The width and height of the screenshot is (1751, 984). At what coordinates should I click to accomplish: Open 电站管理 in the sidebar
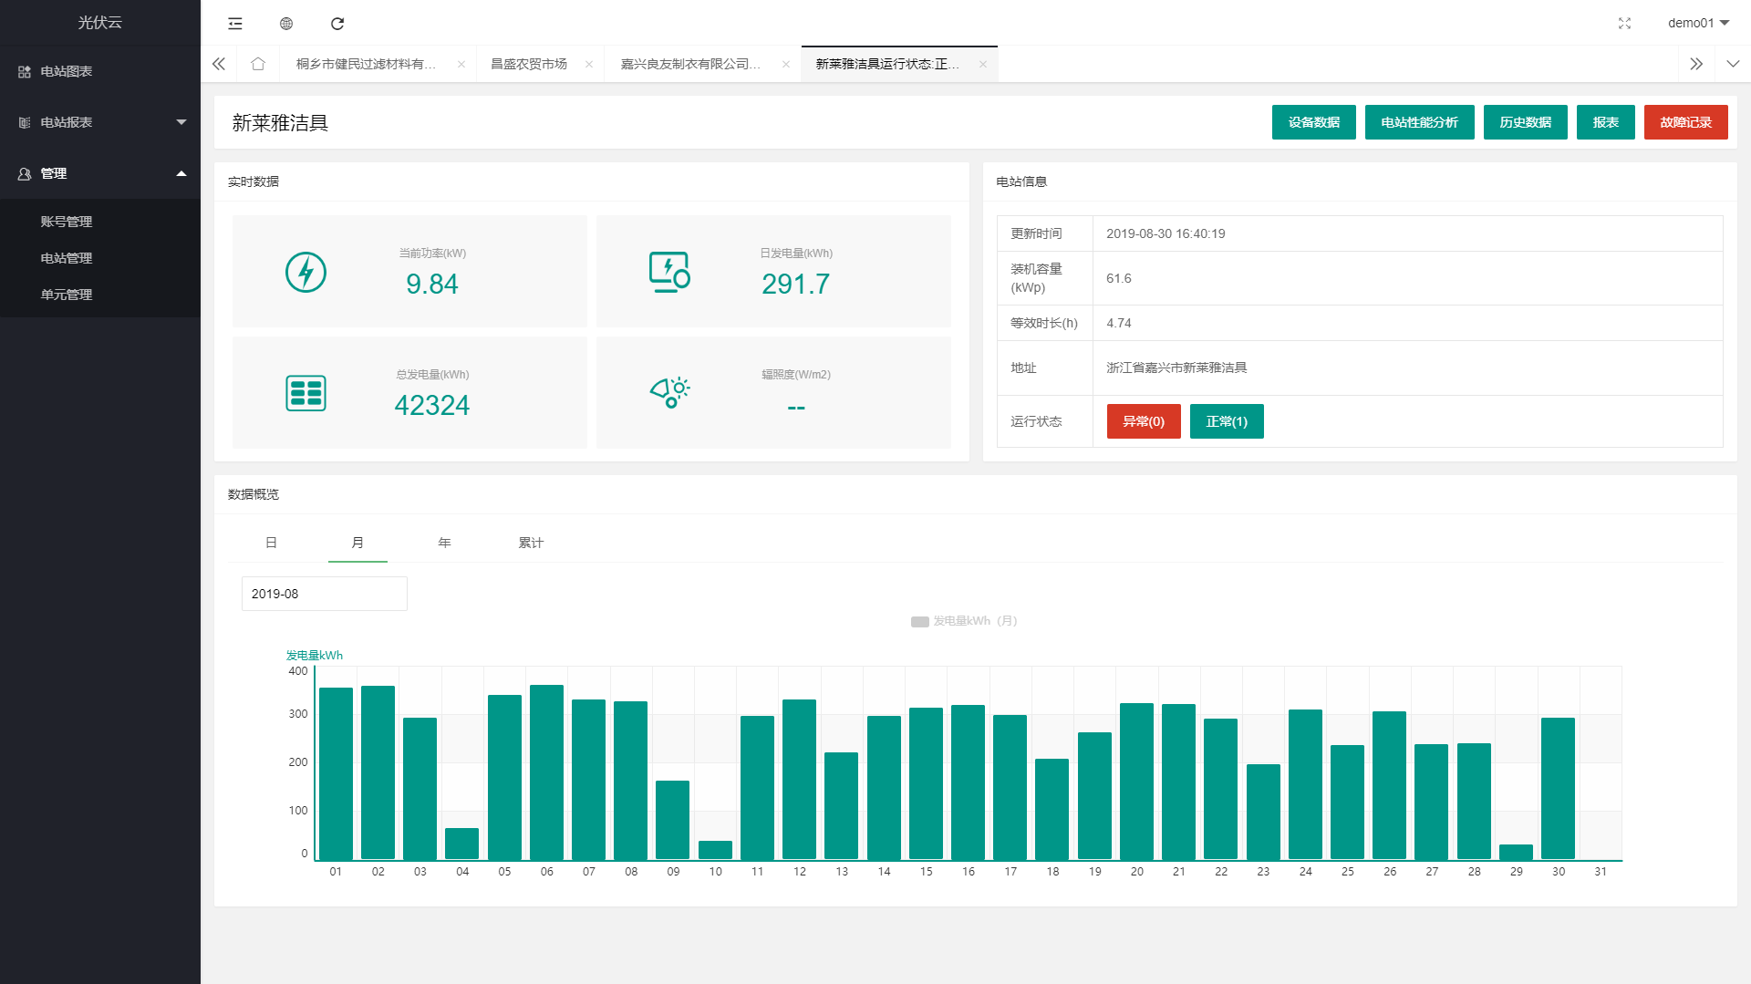pyautogui.click(x=67, y=258)
